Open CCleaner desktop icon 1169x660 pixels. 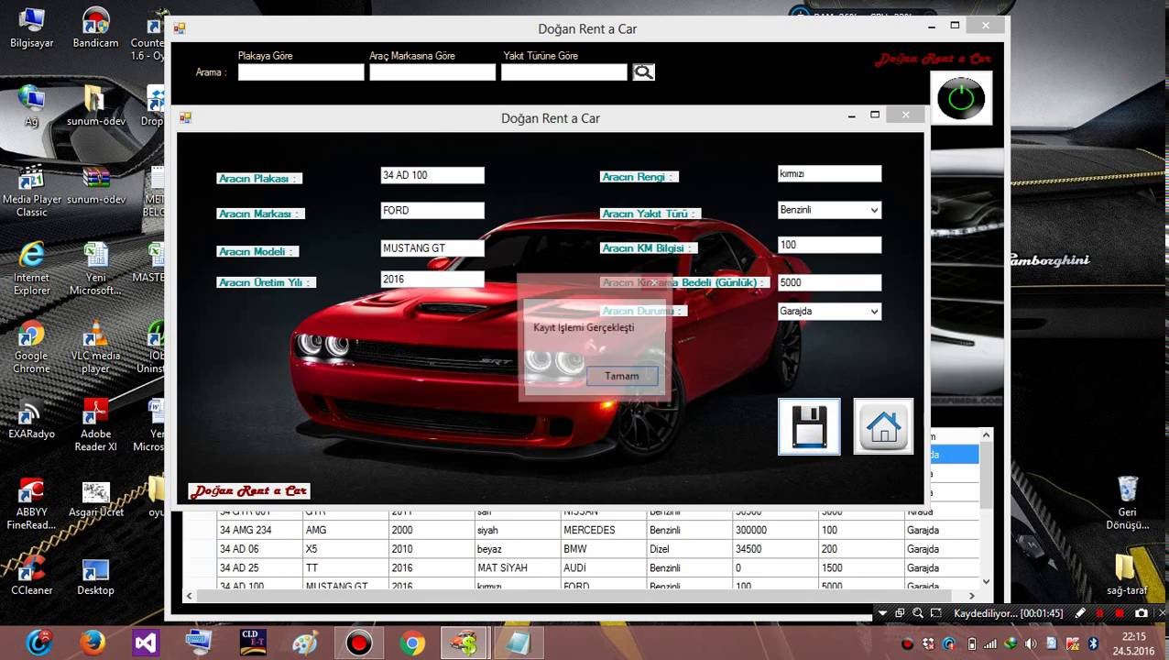click(x=31, y=575)
